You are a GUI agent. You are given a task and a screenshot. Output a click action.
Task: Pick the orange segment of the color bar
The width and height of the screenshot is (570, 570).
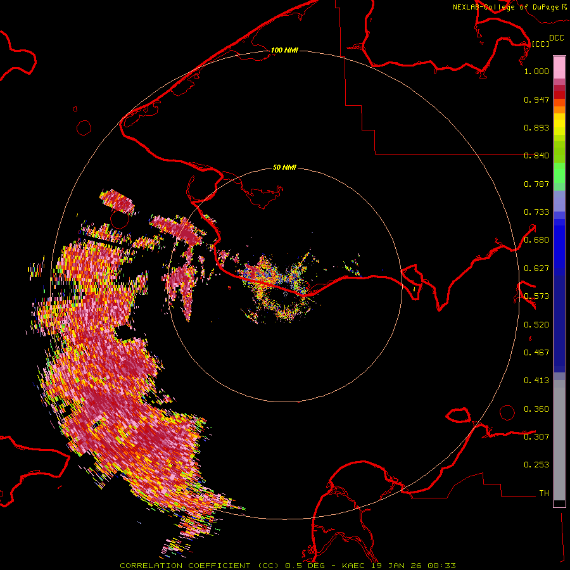pos(559,110)
